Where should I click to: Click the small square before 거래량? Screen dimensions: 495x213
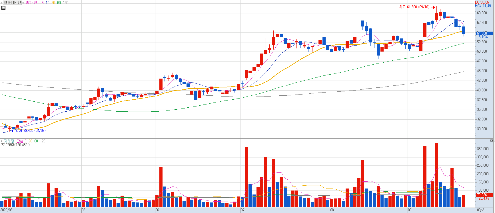click(2, 141)
